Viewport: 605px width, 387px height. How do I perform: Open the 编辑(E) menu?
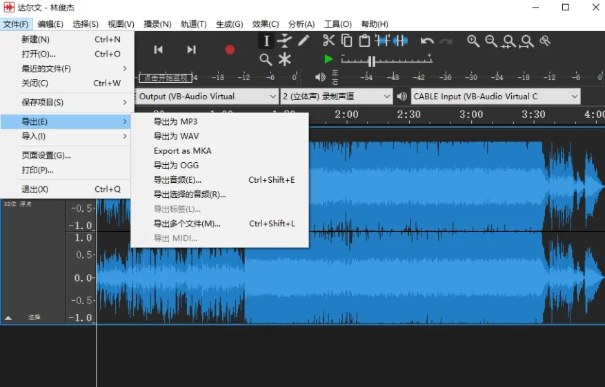[x=50, y=24]
